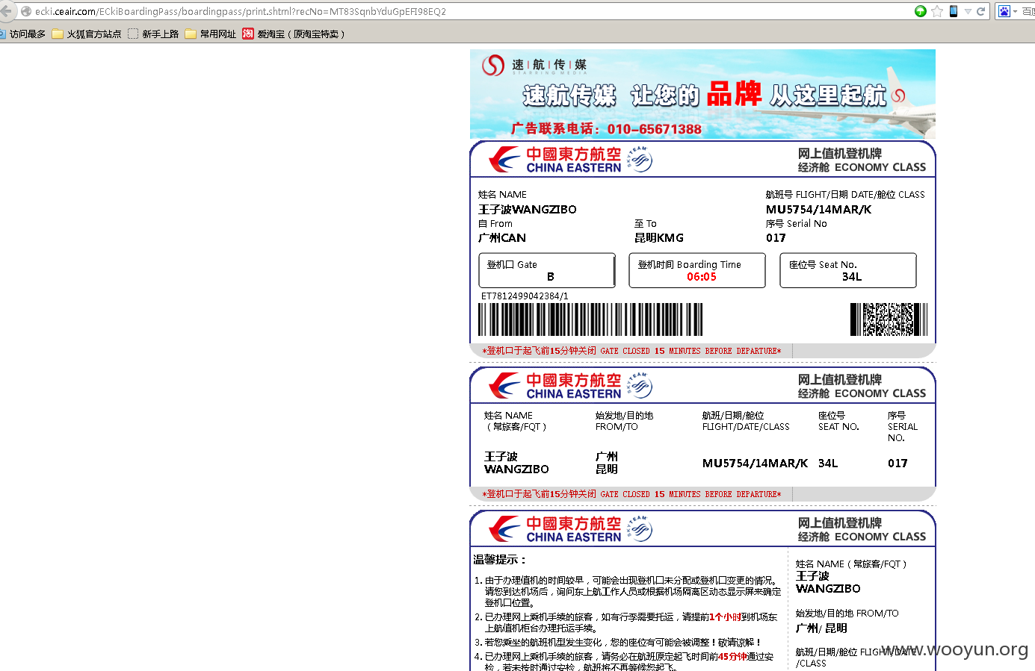This screenshot has height=671, width=1035.
Task: Open the search engine selector dropdown arrow
Action: 1015,12
